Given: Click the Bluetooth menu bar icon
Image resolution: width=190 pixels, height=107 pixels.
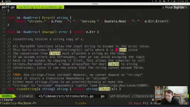Looking at the screenshot, I should point(152,1).
